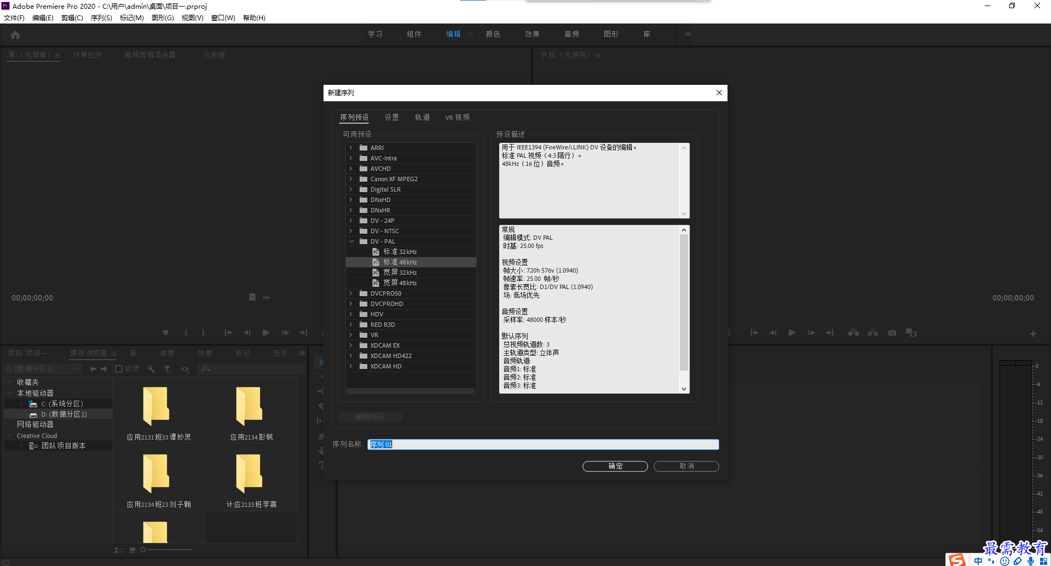1051x566 pixels.
Task: Click the Media Browser wrench settings icon
Action: point(152,369)
